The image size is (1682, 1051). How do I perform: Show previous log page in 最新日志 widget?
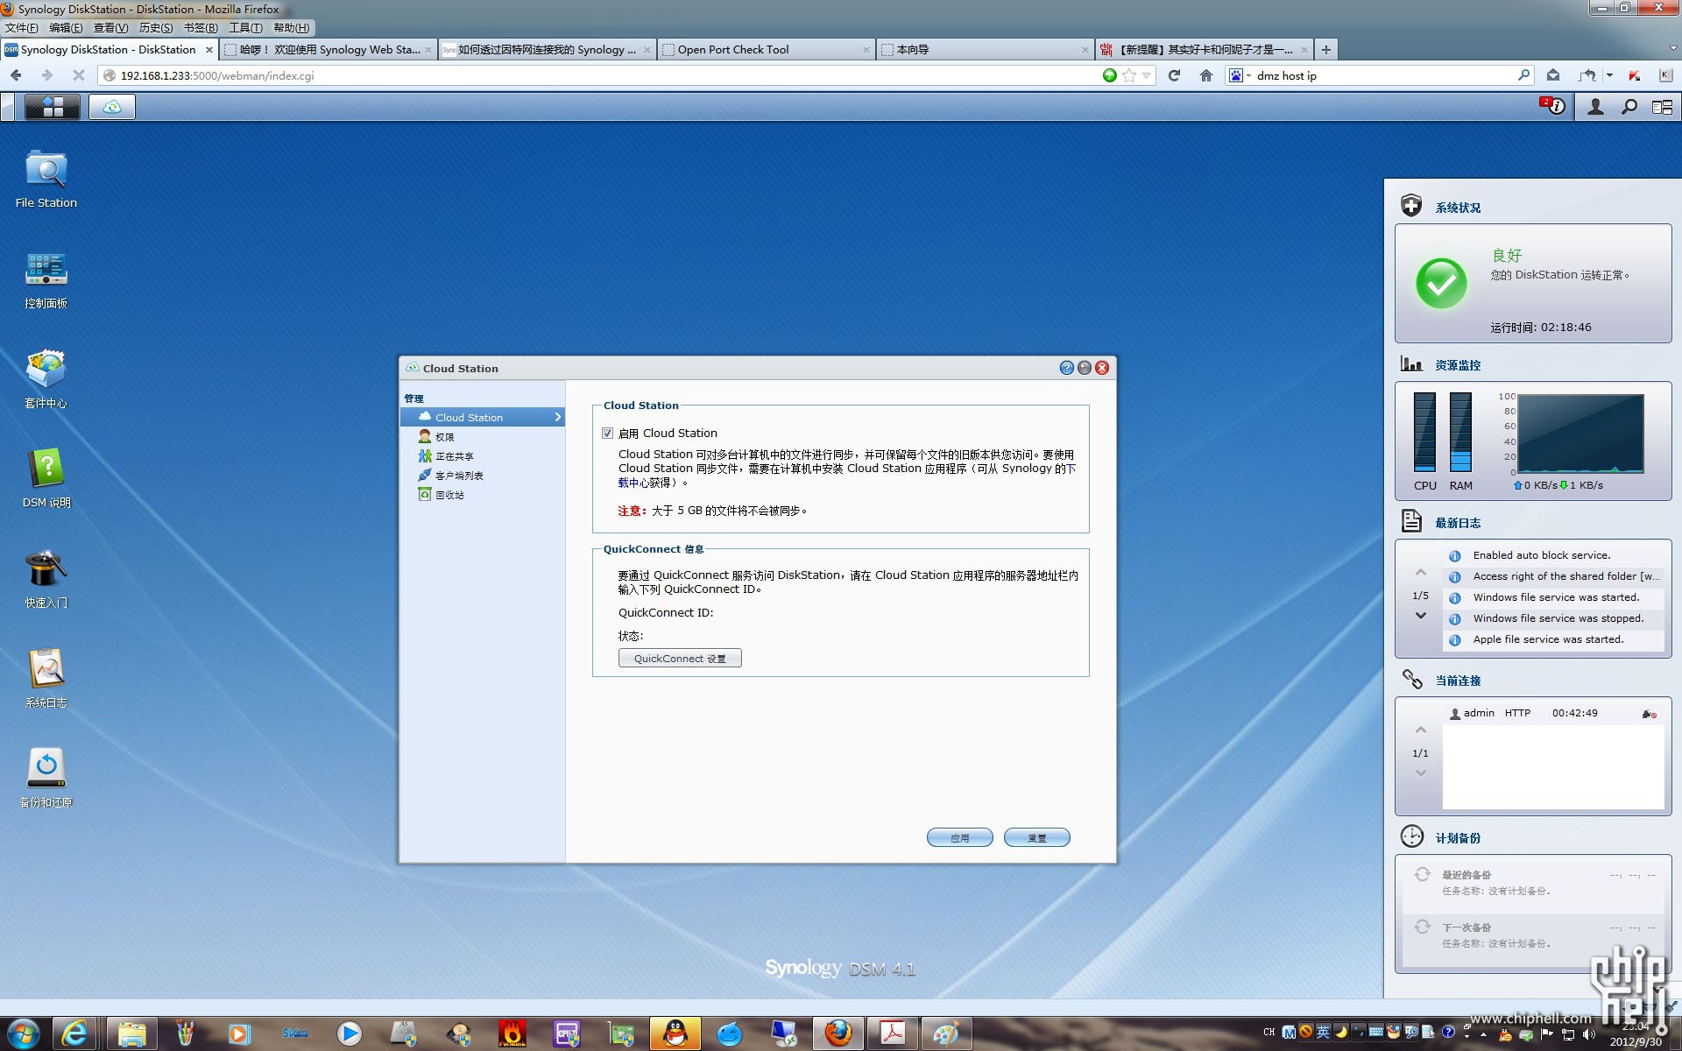[x=1421, y=572]
